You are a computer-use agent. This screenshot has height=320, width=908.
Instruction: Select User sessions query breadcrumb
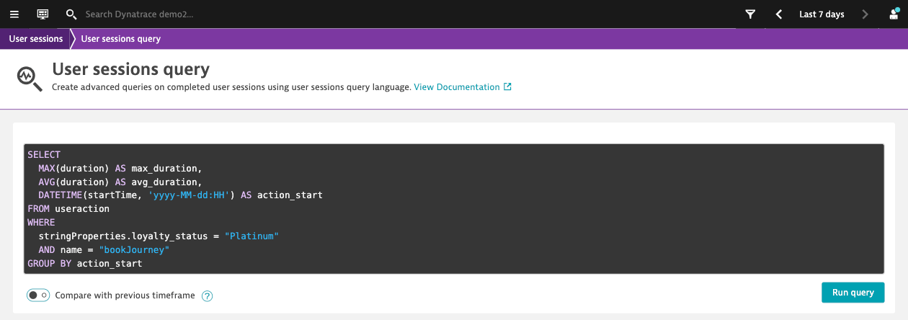tap(120, 39)
